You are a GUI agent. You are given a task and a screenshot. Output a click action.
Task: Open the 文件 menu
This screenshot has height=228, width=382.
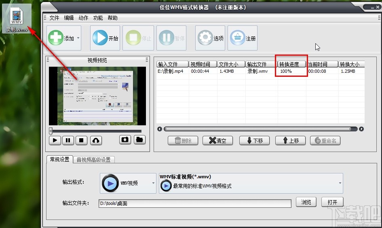[x=54, y=18]
